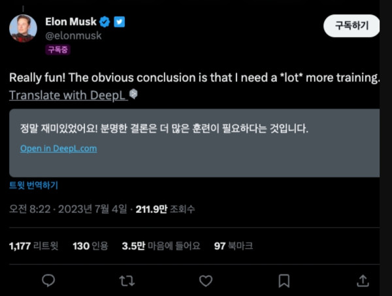Click the reply speech bubble icon
The image size is (392, 296).
click(48, 280)
